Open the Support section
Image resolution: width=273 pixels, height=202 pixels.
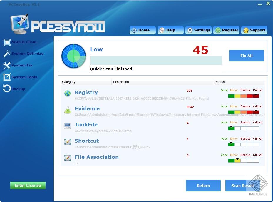[x=254, y=30]
